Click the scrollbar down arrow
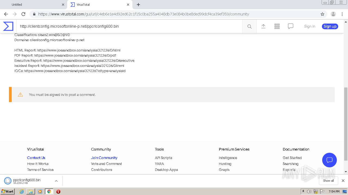The height and width of the screenshot is (195, 348). (x=346, y=171)
